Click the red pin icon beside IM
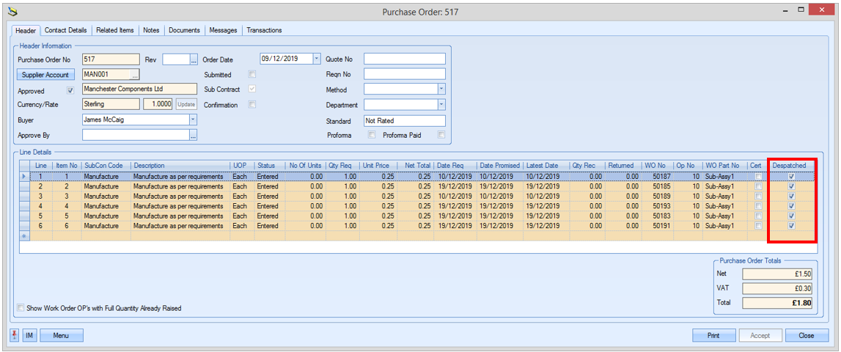 point(15,335)
